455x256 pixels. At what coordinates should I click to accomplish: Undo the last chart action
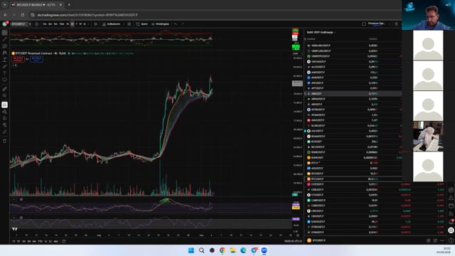[176, 24]
